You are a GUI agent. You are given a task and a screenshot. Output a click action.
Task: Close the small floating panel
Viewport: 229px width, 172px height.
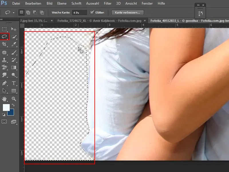tap(203, 5)
